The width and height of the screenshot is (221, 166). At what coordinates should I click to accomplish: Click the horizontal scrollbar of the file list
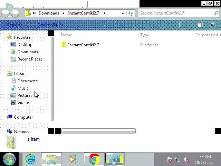[98, 131]
